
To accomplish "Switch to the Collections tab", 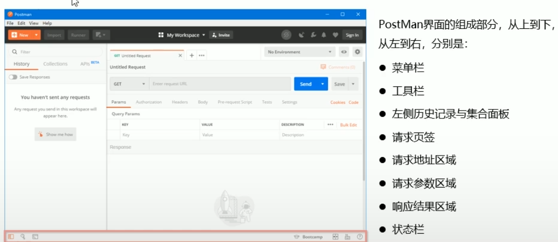I will (x=55, y=64).
